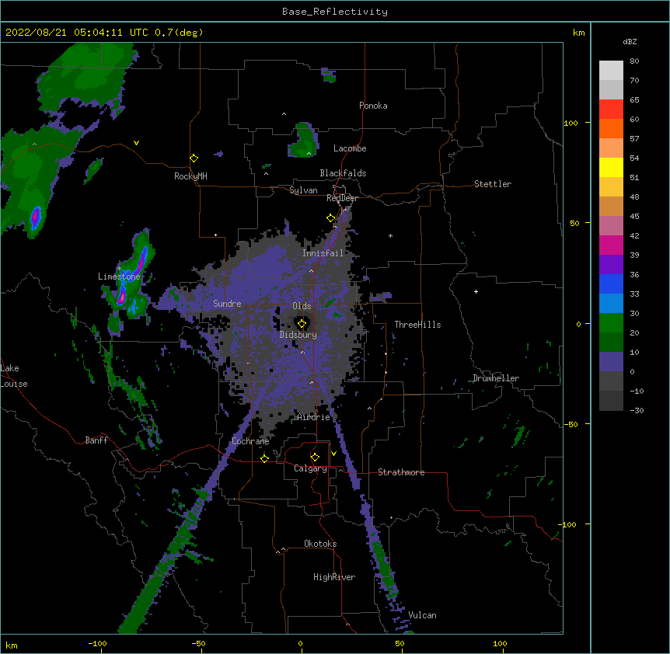Select the Drumheller label
Viewport: 670px width, 654px height.
[496, 378]
